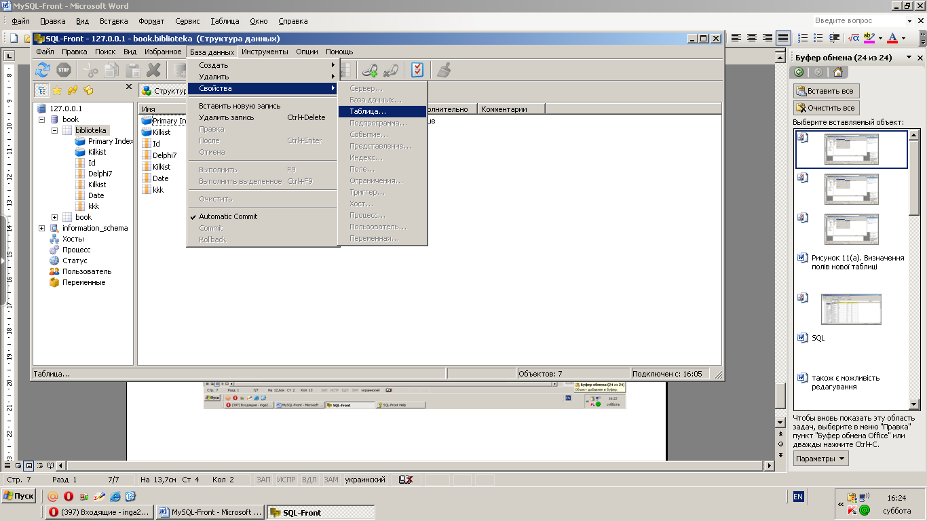The image size is (927, 521).
Task: Open font color dropdown arrow
Action: (x=903, y=38)
